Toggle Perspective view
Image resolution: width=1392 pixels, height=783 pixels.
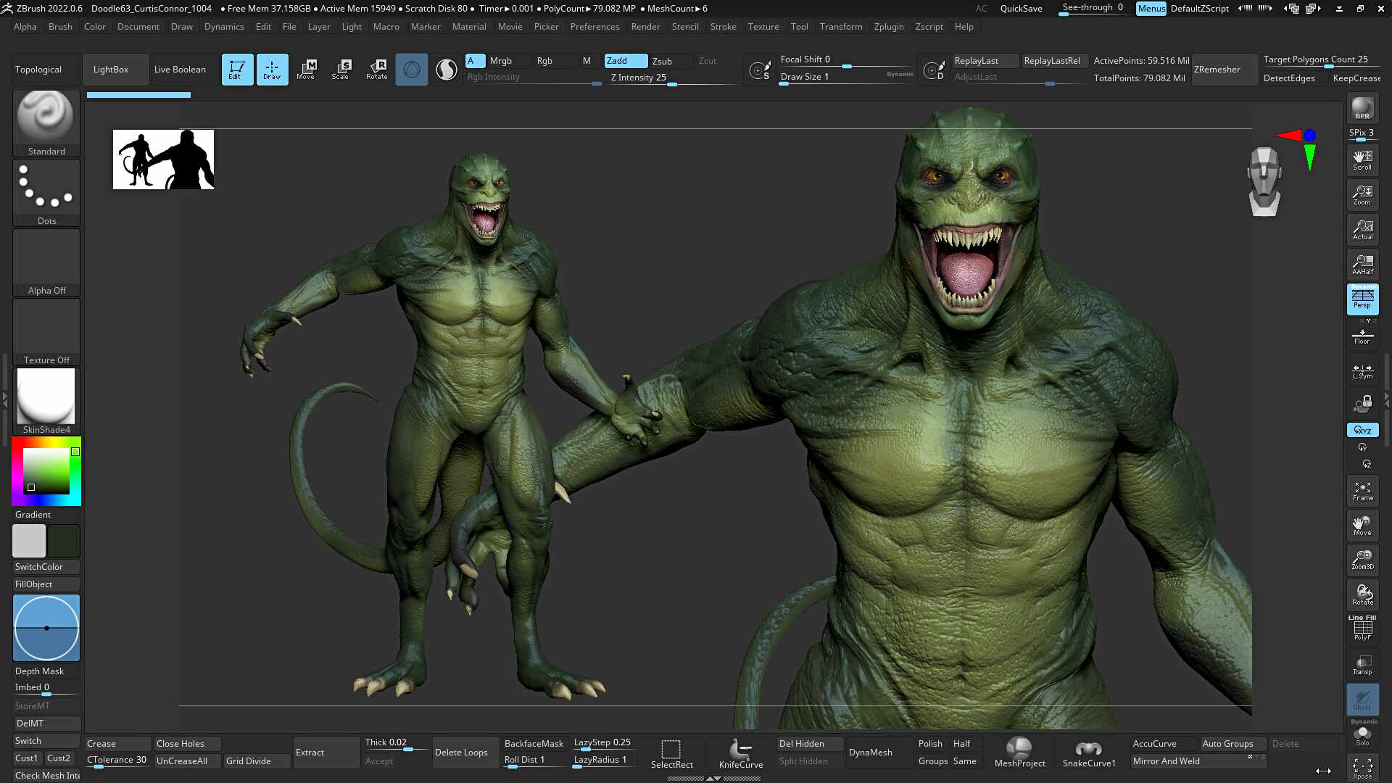[1362, 299]
